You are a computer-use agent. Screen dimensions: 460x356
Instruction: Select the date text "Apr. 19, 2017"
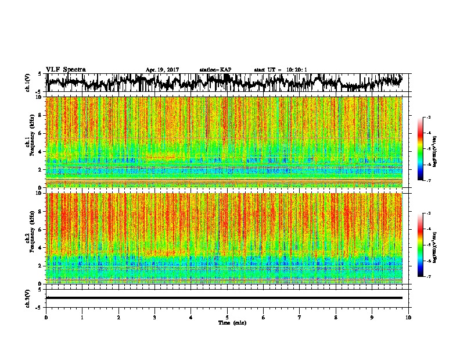(x=162, y=70)
